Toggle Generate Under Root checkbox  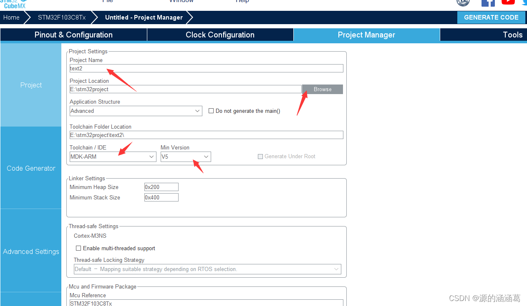tap(260, 157)
